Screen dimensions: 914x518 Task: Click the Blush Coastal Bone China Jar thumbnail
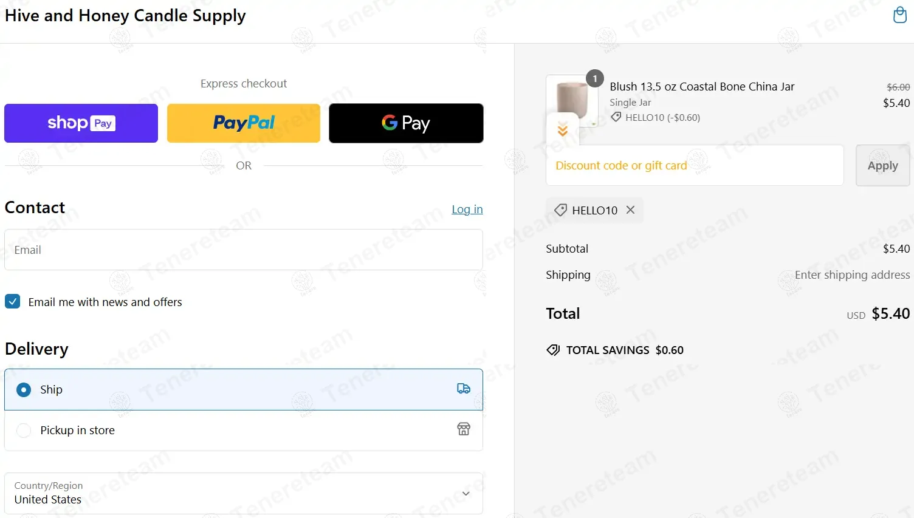(572, 101)
